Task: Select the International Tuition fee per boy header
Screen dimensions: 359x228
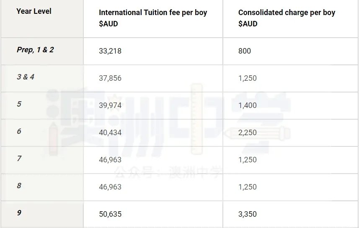Action: (x=153, y=18)
